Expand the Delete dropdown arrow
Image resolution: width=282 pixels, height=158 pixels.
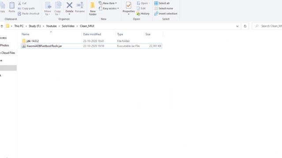[x=70, y=14]
